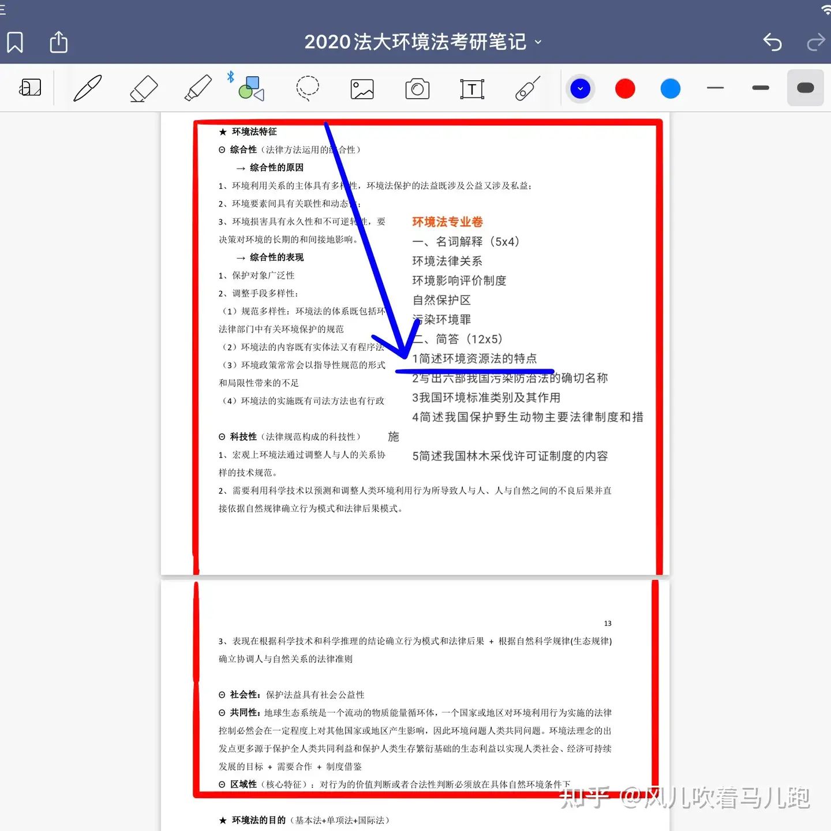Open the dark blue color picker
This screenshot has height=831, width=831.
click(580, 89)
